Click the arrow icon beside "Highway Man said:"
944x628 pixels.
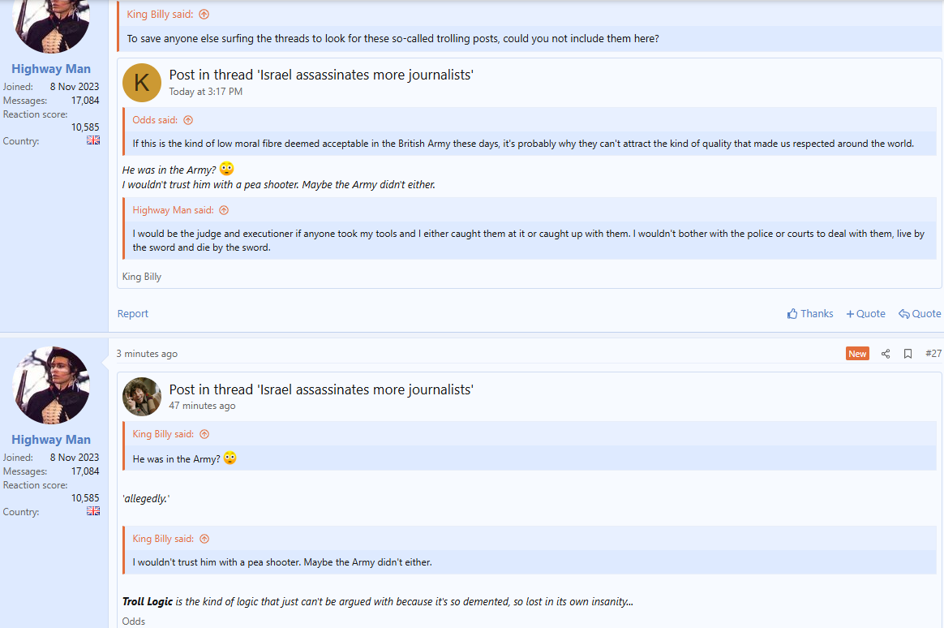coord(225,210)
